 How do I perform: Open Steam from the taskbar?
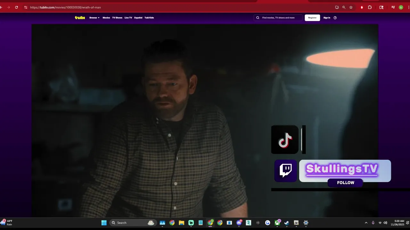[287, 223]
